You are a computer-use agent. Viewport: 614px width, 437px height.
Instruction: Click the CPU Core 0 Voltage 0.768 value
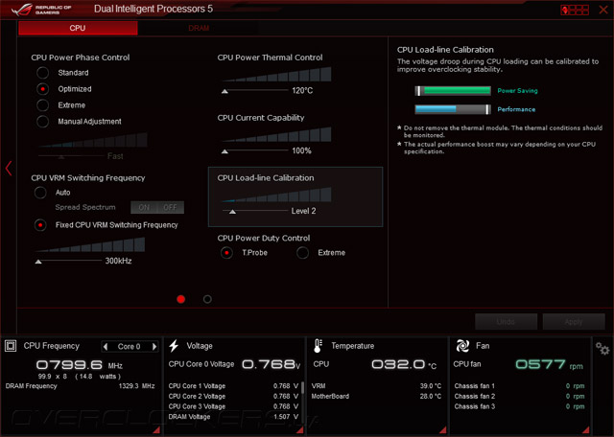pyautogui.click(x=271, y=364)
